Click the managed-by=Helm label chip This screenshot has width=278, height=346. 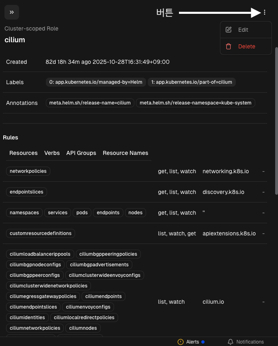click(96, 82)
